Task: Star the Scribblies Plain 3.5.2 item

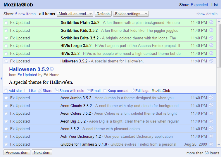Action: [x=6, y=22]
